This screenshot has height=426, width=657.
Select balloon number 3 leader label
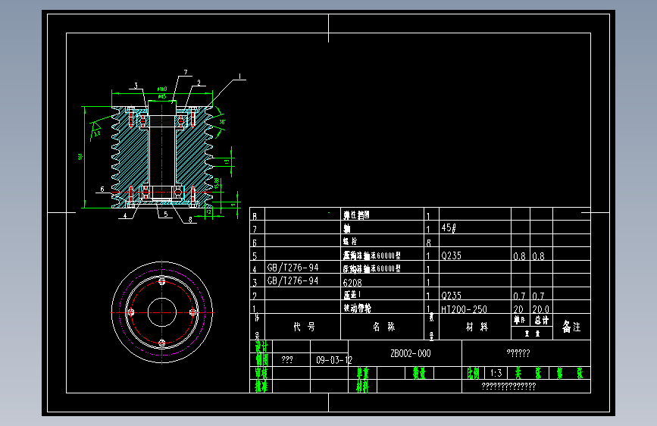coord(136,86)
